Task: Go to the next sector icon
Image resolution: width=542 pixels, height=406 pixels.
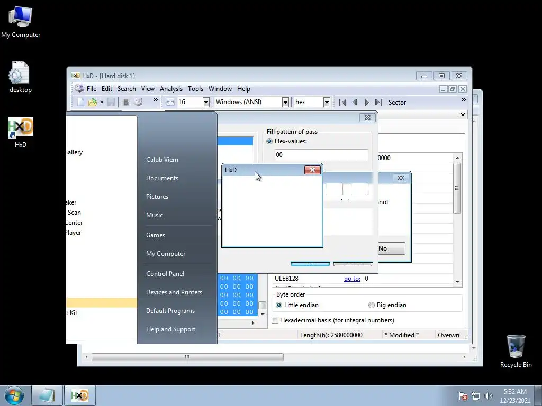Action: (x=366, y=102)
